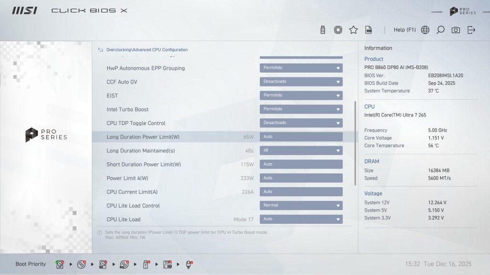Click the 48s current value text
The height and width of the screenshot is (275, 490).
(x=249, y=150)
